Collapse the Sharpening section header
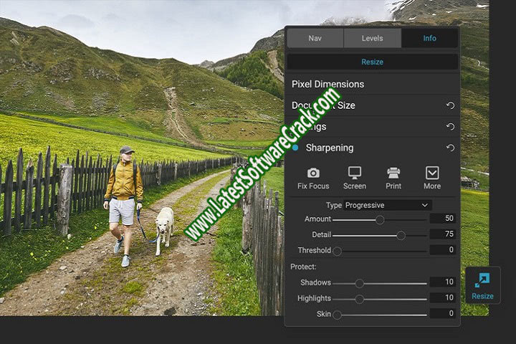Image resolution: width=516 pixels, height=344 pixels. pos(330,148)
